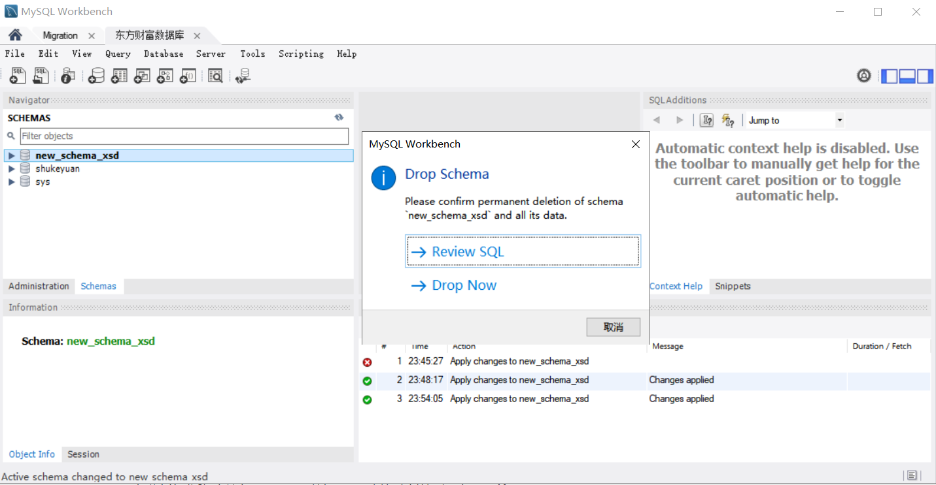The width and height of the screenshot is (936, 485).
Task: Click the manual context help icon
Action: tap(706, 120)
